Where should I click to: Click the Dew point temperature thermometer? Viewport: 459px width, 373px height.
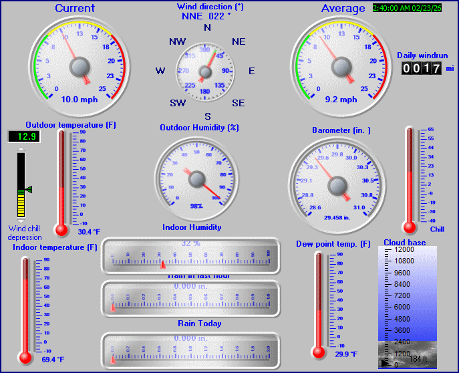coord(319,304)
